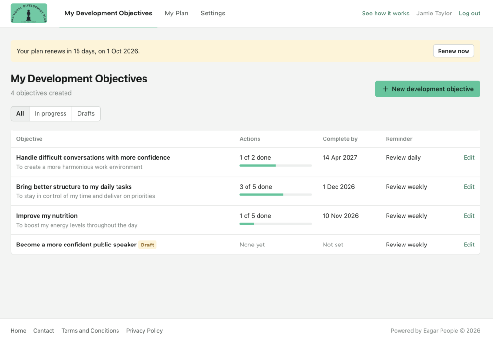Viewport: 493px width, 342px height.
Task: Click the None yet actions text
Action: (252, 245)
